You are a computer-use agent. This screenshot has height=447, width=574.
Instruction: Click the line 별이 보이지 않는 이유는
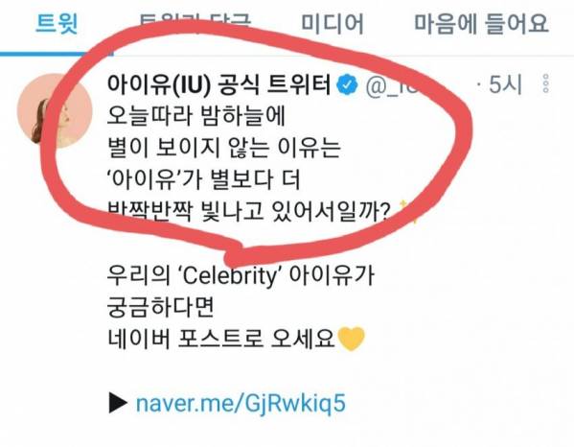[x=223, y=148]
